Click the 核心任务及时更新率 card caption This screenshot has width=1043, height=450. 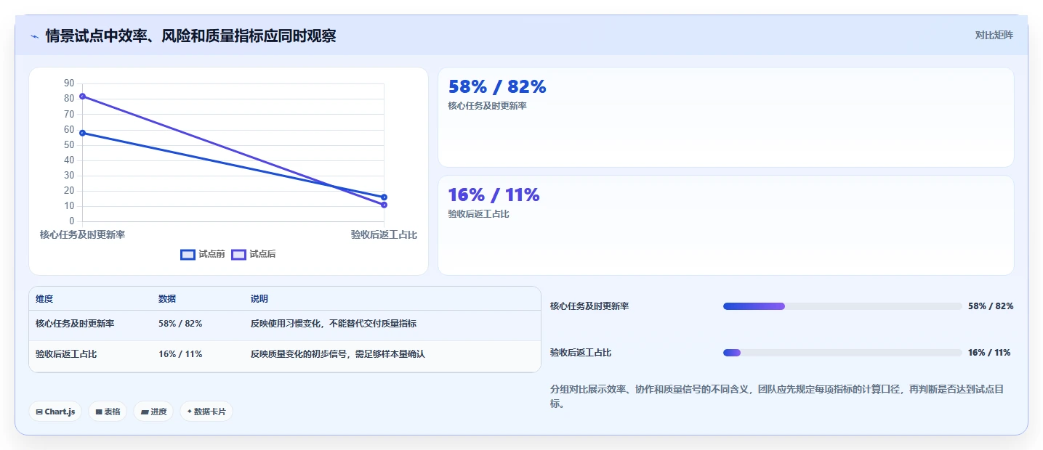pos(488,106)
